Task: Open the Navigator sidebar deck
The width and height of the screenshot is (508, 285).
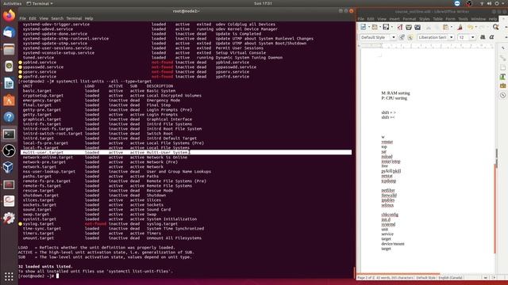Action: (502, 95)
